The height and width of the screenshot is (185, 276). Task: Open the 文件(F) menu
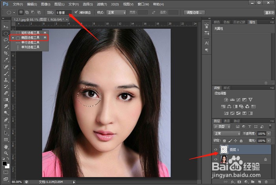click(18, 4)
